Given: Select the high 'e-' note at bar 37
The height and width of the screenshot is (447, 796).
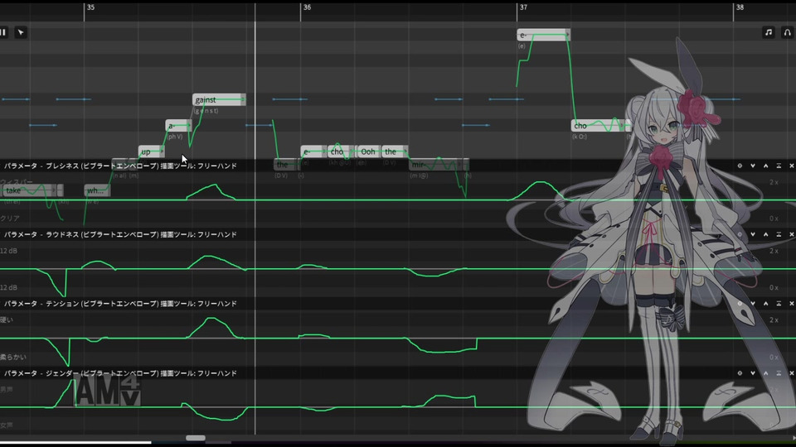Looking at the screenshot, I should (543, 35).
